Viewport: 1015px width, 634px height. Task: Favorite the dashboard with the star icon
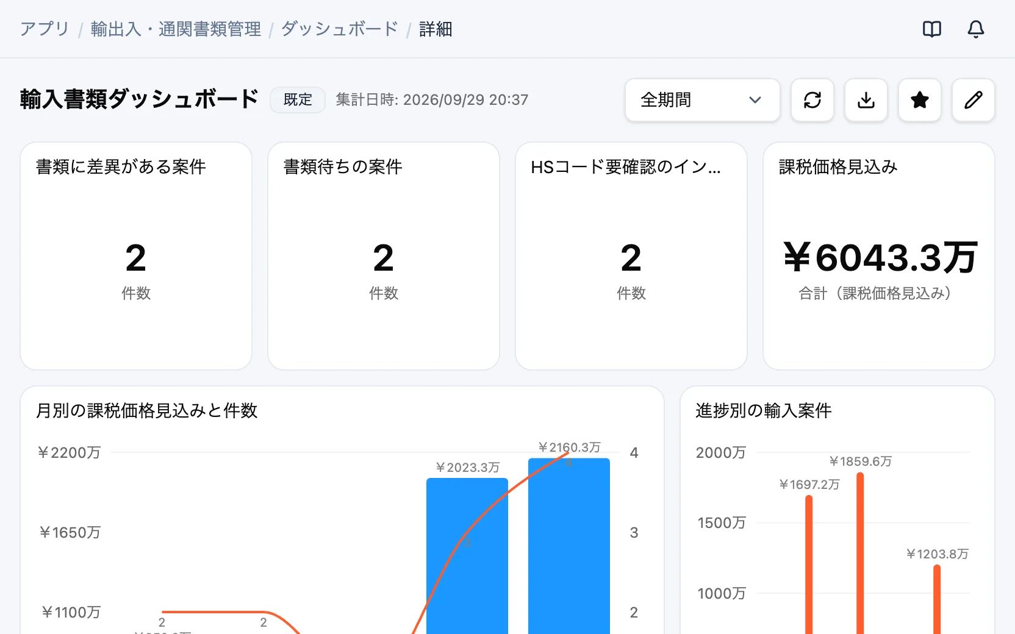pos(920,100)
